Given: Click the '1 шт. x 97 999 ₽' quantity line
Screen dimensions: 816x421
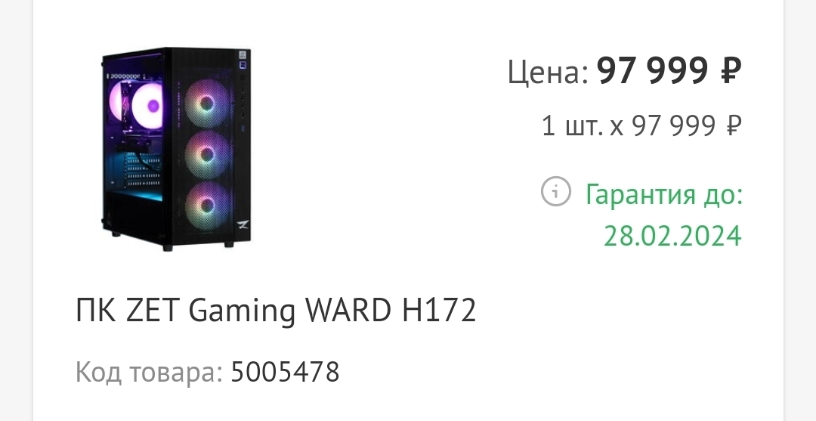Looking at the screenshot, I should (x=641, y=126).
